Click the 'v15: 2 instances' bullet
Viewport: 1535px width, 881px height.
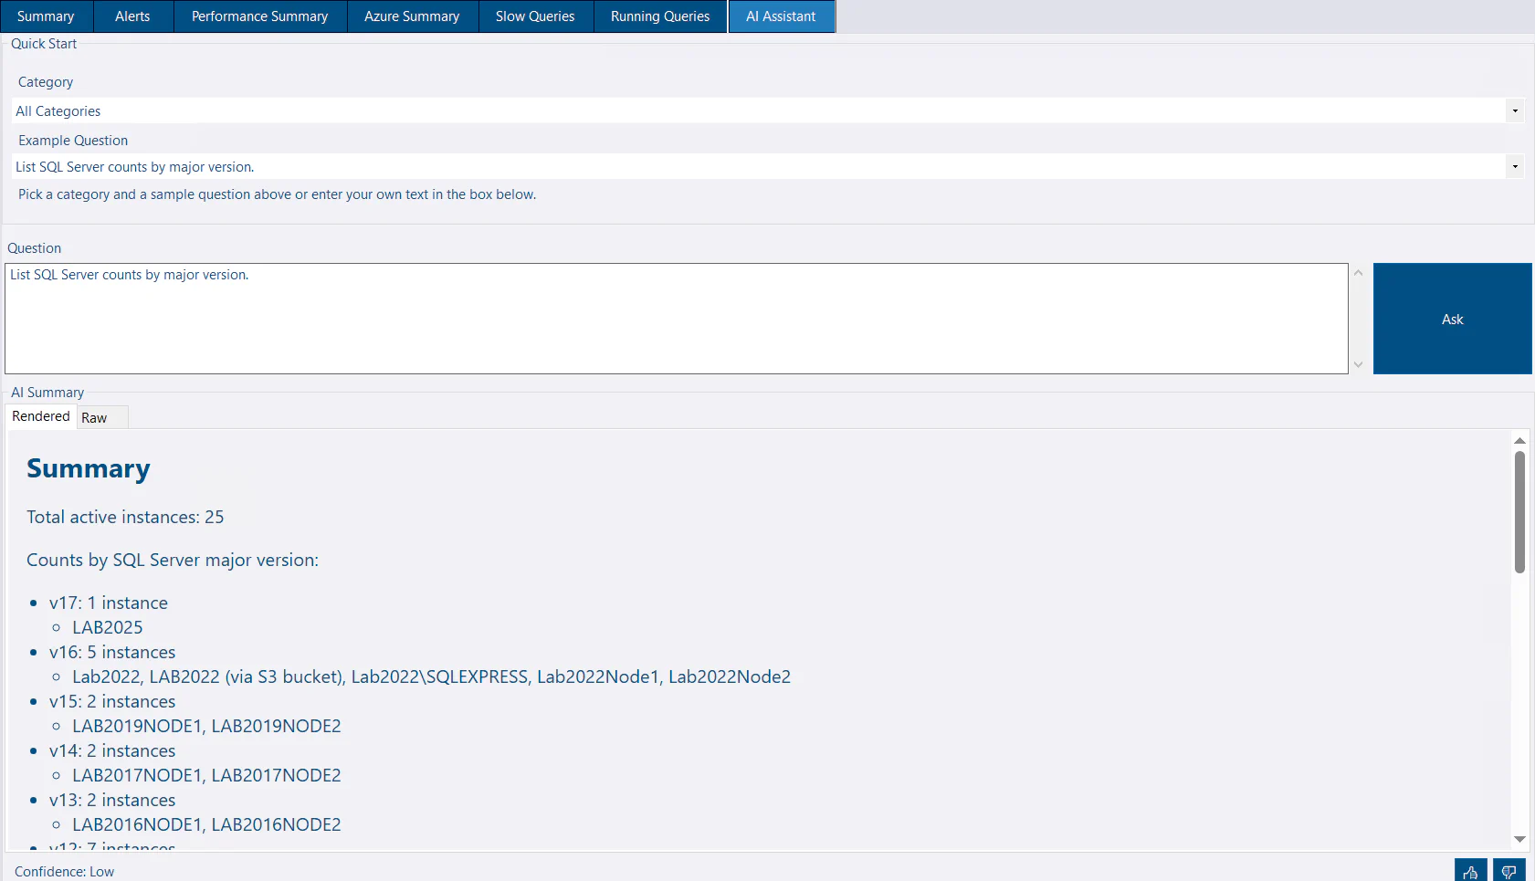(112, 701)
